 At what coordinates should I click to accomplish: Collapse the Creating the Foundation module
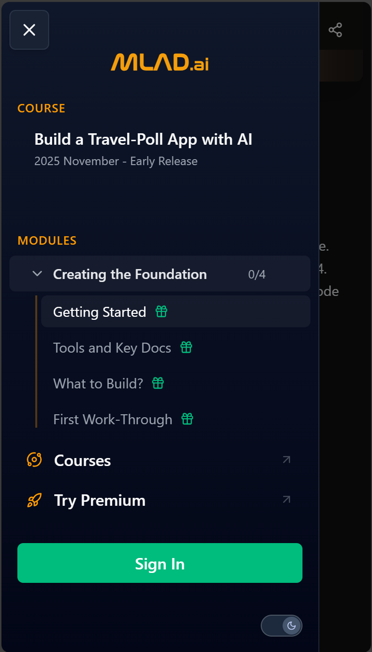[37, 274]
